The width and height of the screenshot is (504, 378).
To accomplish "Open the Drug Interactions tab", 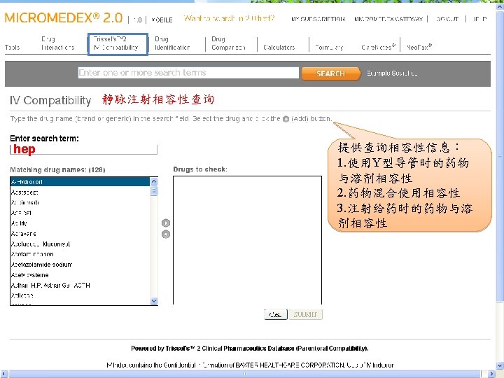I will point(57,43).
